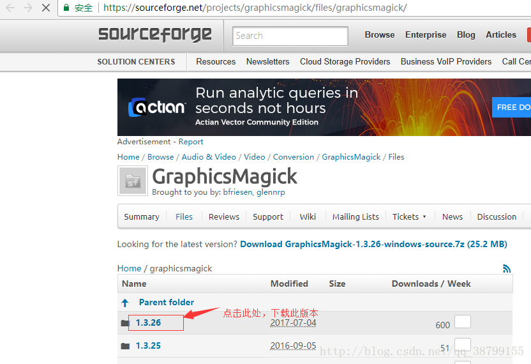
Task: Click the SourceForge search field
Action: [x=290, y=36]
